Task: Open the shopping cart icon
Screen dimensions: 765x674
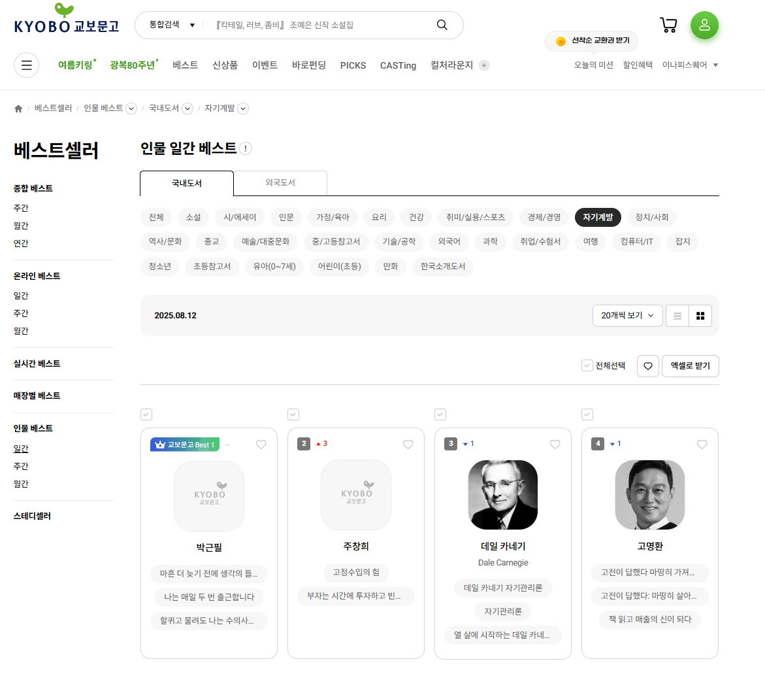Action: tap(668, 25)
